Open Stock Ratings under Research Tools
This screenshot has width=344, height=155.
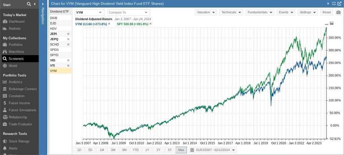pyautogui.click(x=19, y=141)
